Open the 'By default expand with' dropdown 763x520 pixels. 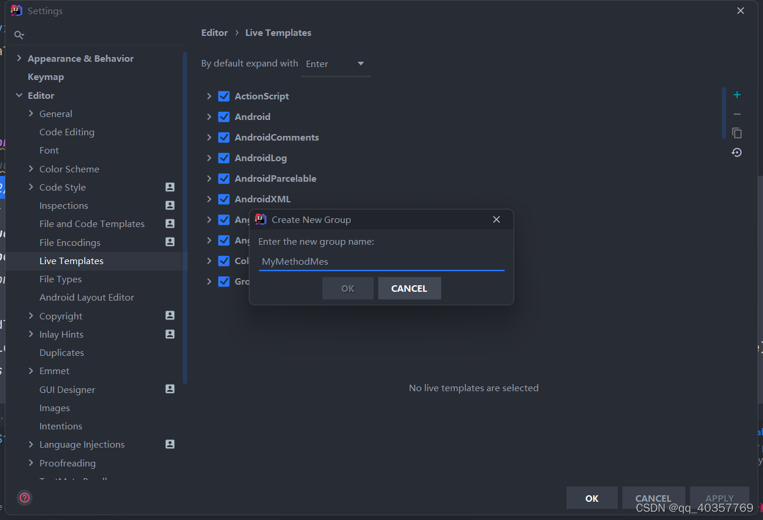pyautogui.click(x=335, y=64)
